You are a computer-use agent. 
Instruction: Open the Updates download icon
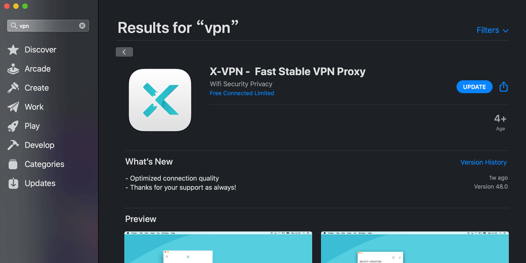[13, 184]
